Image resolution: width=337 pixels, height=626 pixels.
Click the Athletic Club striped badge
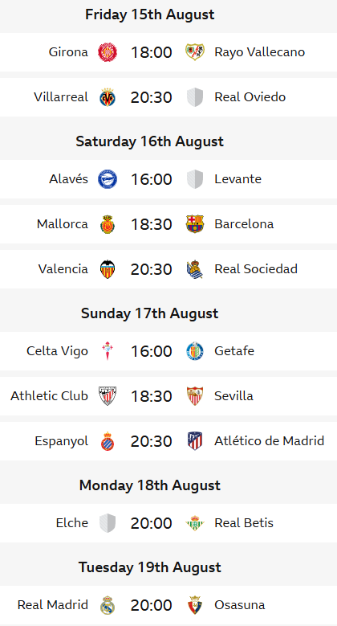pyautogui.click(x=108, y=396)
